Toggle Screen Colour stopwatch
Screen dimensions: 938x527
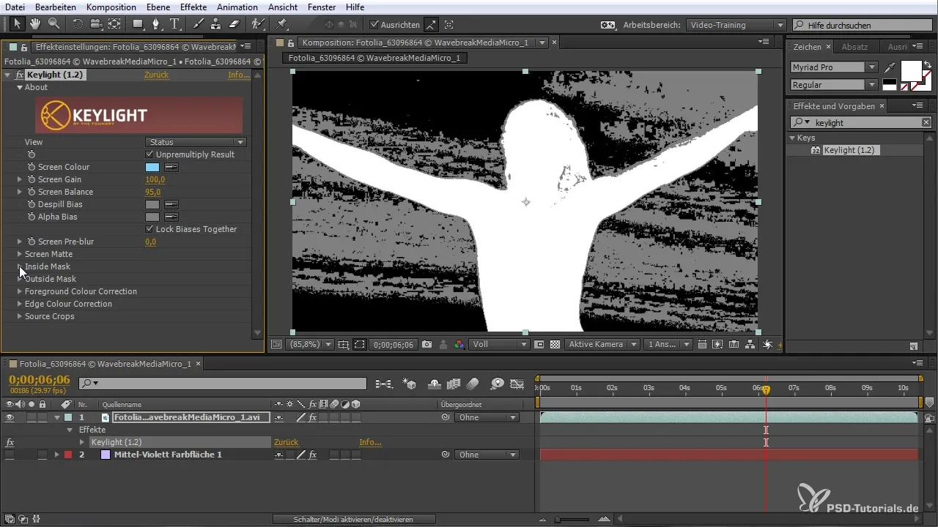coord(32,167)
